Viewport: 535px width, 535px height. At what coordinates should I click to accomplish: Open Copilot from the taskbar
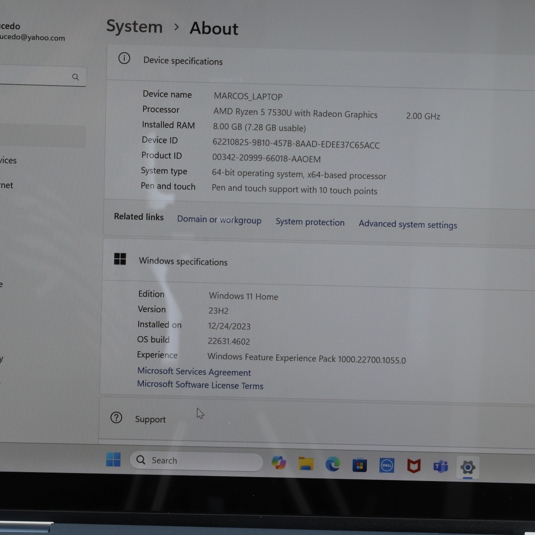[x=279, y=463]
